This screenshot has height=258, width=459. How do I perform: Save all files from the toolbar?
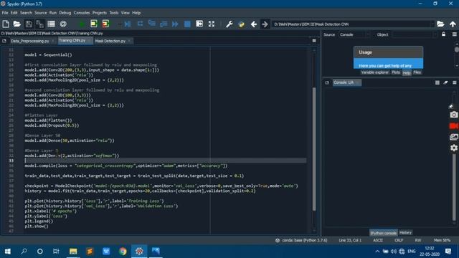pos(40,24)
